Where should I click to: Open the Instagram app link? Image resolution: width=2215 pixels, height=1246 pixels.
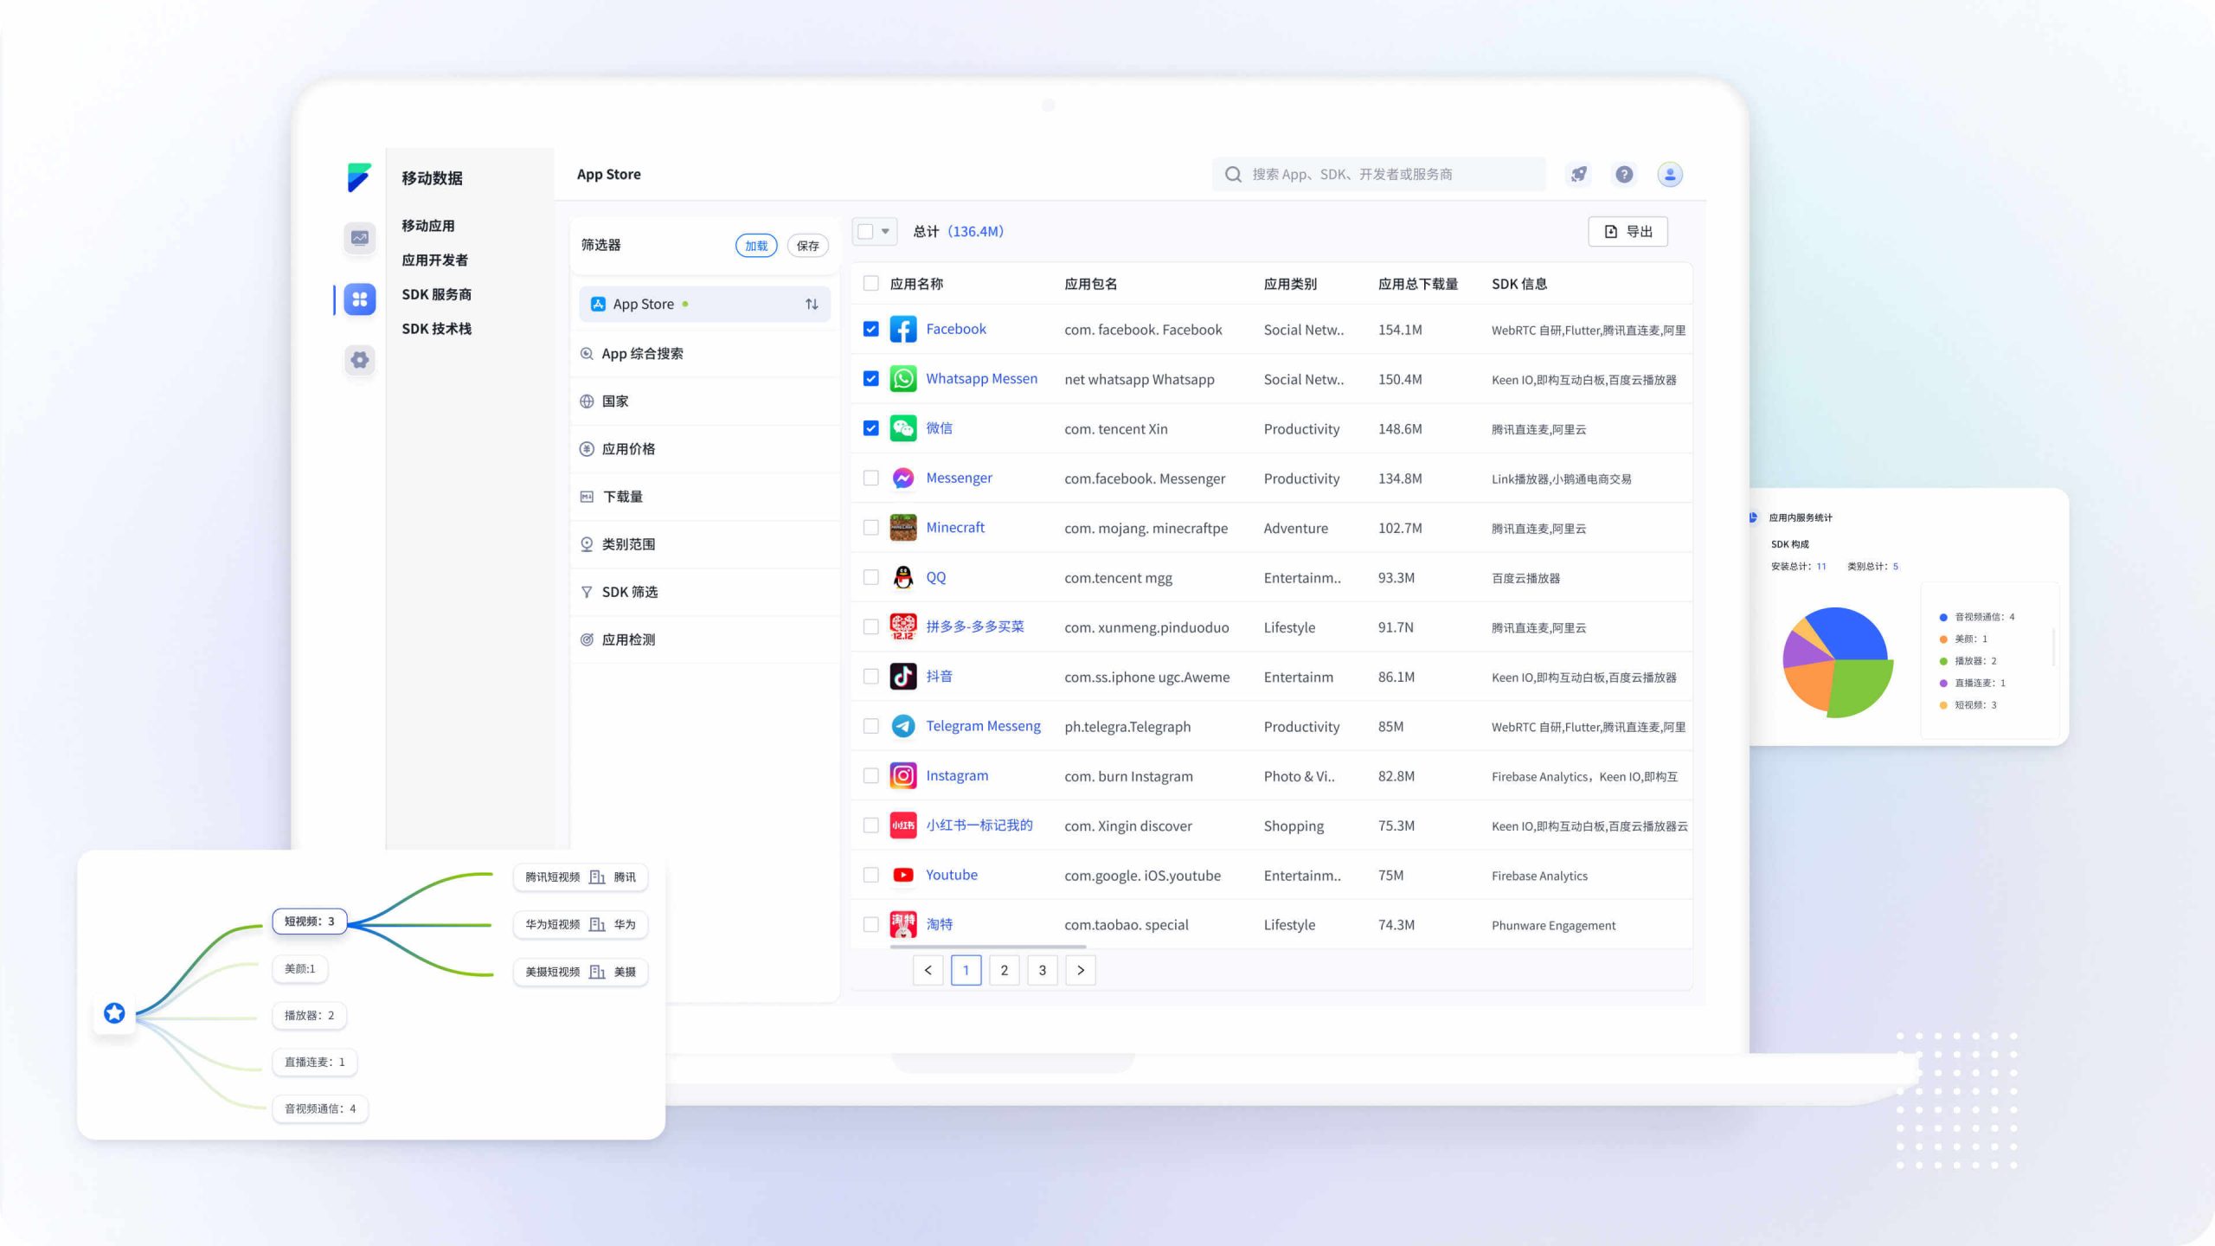957,775
